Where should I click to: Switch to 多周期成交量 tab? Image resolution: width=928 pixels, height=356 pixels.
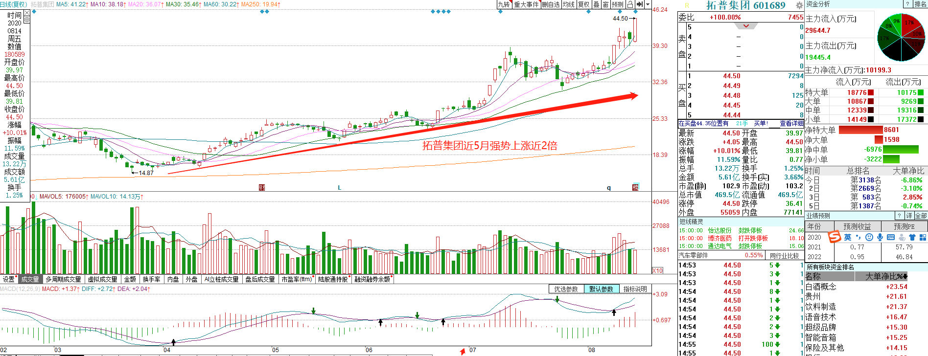pos(63,279)
